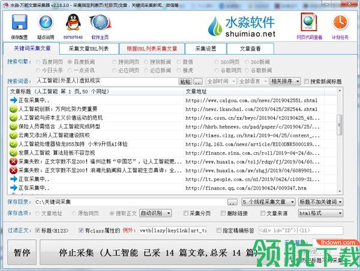Click browse button for save directory
Screen dimensions: 360x271
232,202
